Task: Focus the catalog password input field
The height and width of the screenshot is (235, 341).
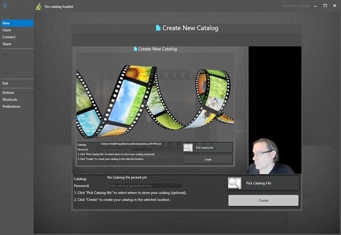Action: pyautogui.click(x=144, y=185)
